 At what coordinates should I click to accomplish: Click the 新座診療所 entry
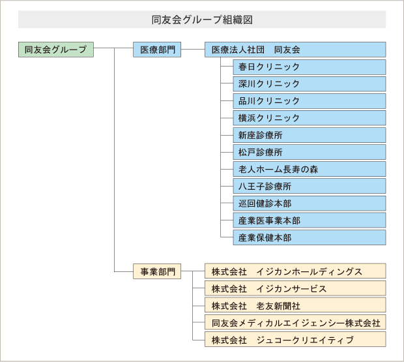310,135
